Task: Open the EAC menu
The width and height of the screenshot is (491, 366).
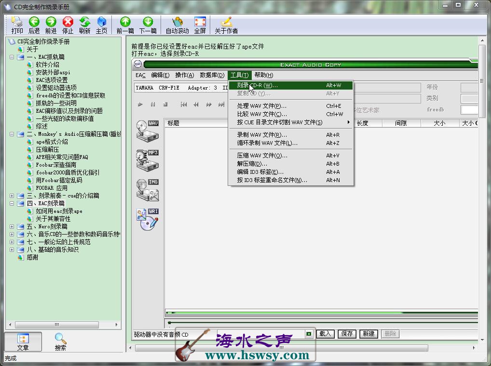Action: [x=141, y=75]
